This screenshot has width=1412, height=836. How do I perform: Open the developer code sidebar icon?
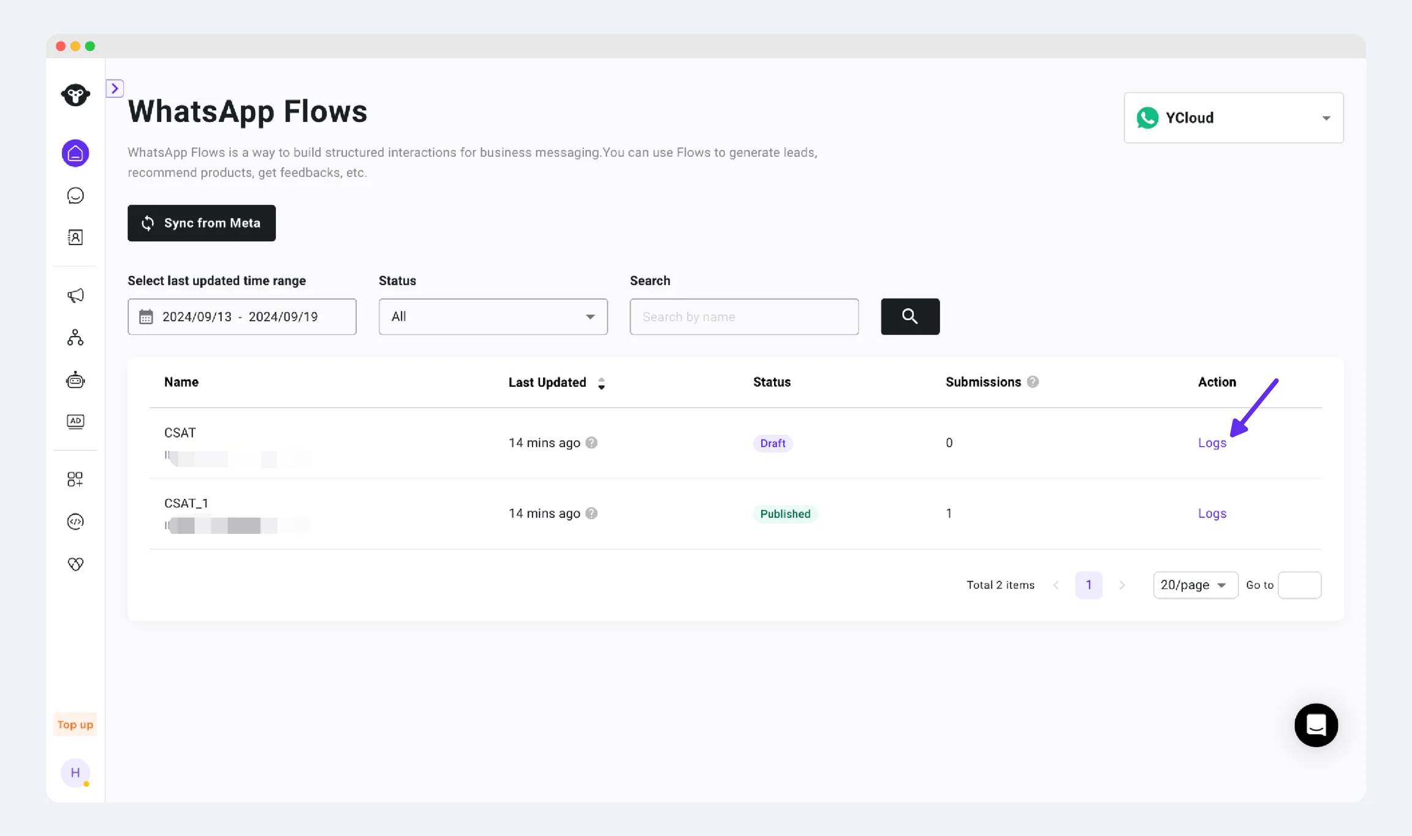[75, 522]
